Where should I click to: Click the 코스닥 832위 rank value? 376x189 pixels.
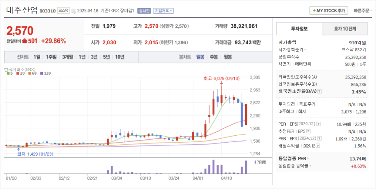click(x=353, y=50)
